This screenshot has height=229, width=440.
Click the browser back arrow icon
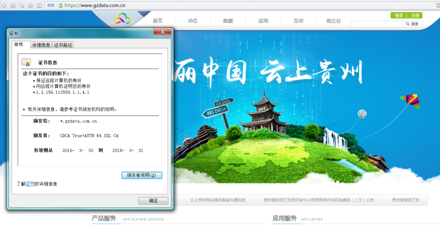(4, 5)
